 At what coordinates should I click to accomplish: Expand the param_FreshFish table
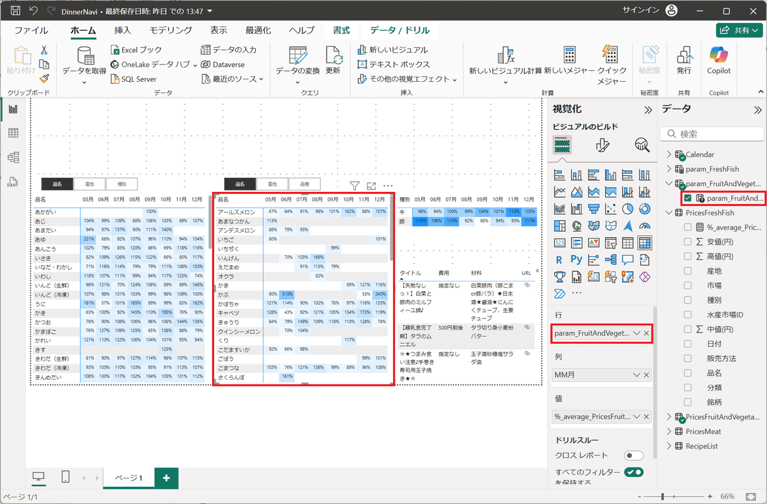coord(669,169)
